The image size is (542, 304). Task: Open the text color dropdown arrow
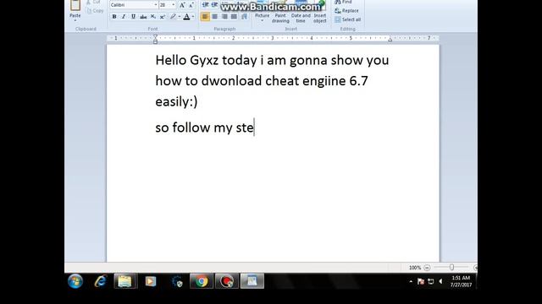(x=193, y=17)
